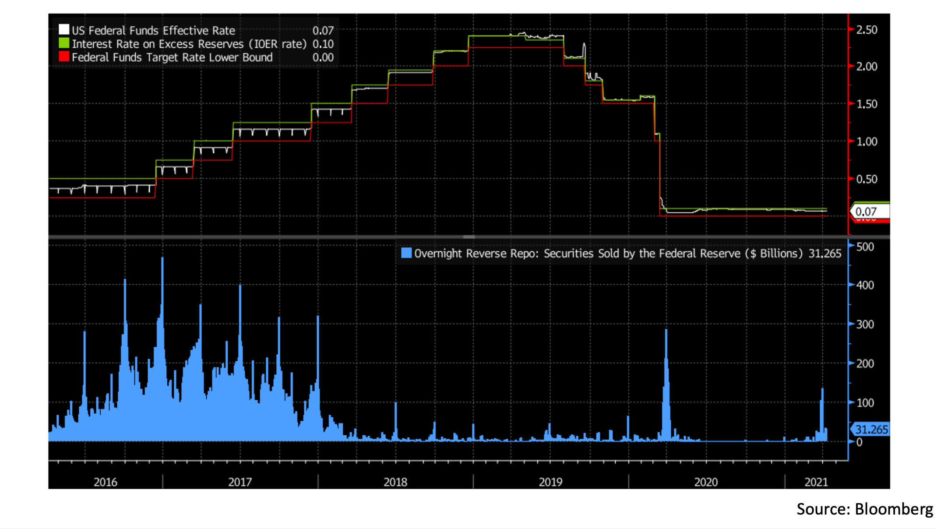This screenshot has height=529, width=937.
Task: Click the Overnight Reverse Repo legend text
Action: click(609, 254)
